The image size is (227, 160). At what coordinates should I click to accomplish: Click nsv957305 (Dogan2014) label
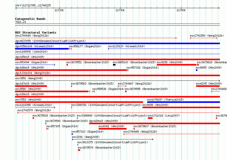point(62,126)
